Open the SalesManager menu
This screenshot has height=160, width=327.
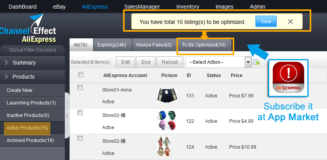tap(142, 7)
